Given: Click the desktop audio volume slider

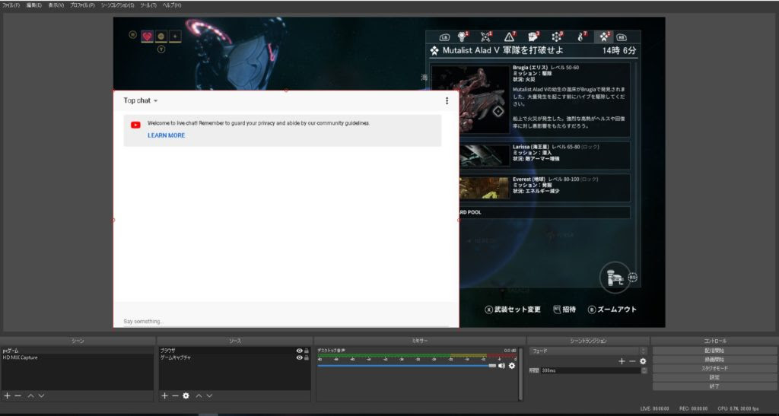Looking at the screenshot, I should click(x=406, y=366).
